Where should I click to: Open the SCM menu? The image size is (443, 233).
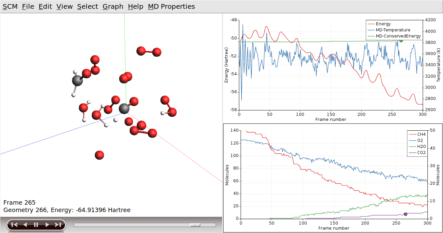tap(10, 6)
